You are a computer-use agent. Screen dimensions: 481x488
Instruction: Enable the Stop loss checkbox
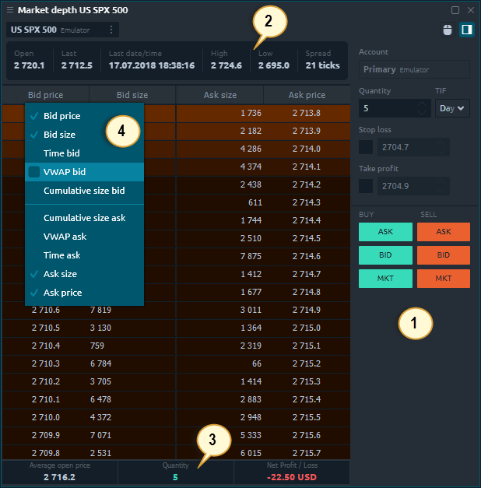coord(365,147)
